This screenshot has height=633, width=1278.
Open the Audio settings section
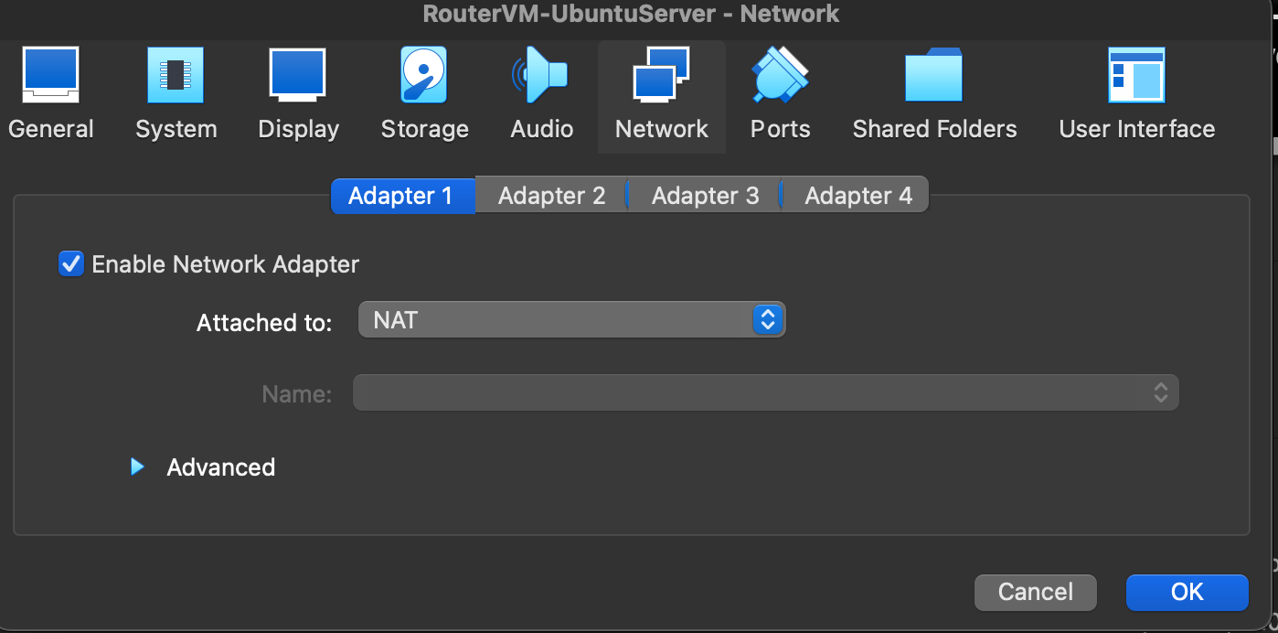[541, 96]
